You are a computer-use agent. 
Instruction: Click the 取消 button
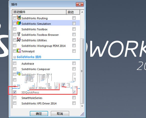tap(60, 113)
